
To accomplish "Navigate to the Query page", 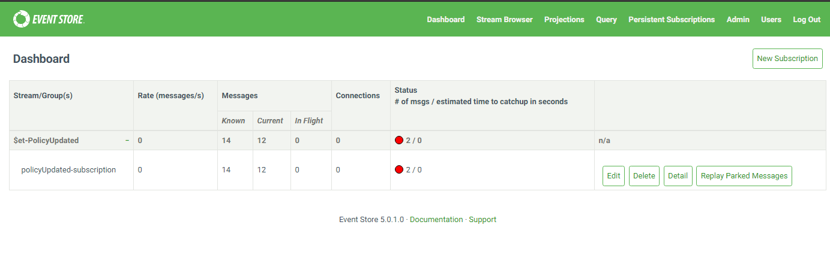I will pos(606,20).
